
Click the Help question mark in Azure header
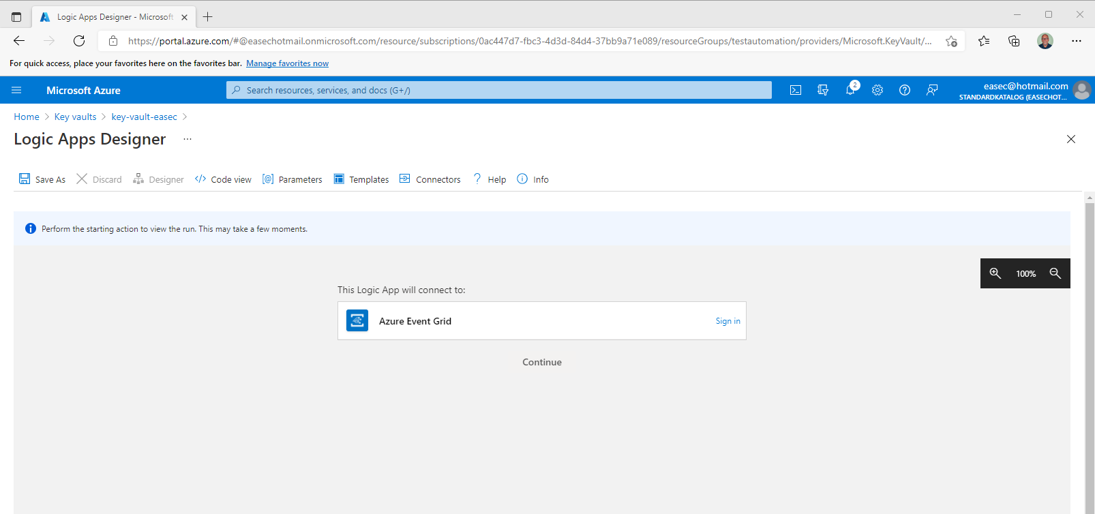905,90
